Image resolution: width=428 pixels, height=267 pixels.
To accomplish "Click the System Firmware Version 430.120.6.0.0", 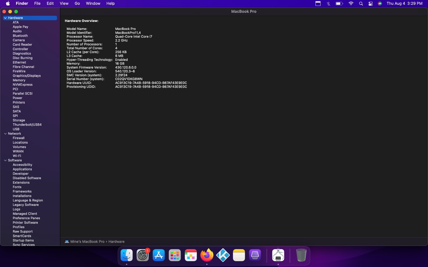I will click(126, 68).
